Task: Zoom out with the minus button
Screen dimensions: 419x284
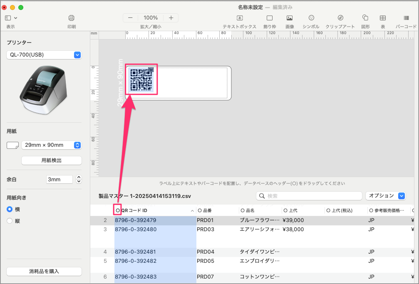Action: click(x=130, y=18)
